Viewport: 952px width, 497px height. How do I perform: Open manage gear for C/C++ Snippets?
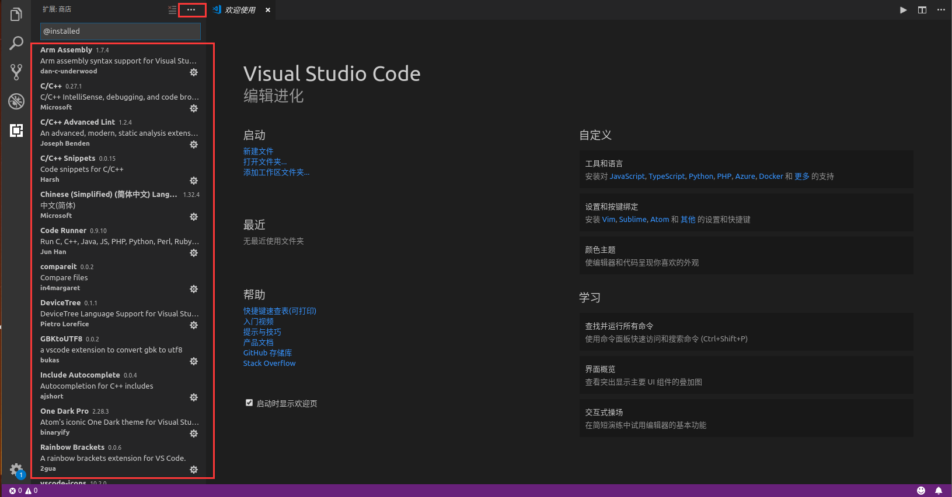194,181
